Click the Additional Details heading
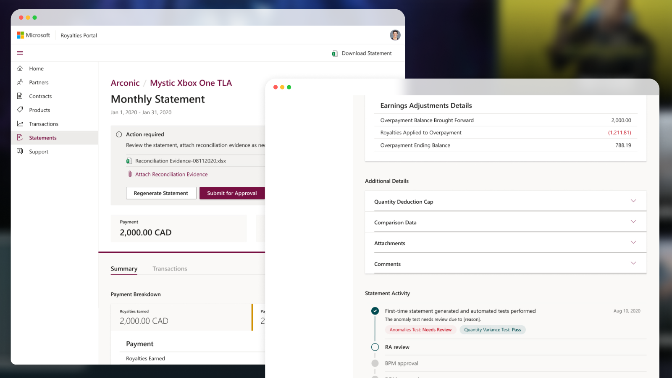 386,181
